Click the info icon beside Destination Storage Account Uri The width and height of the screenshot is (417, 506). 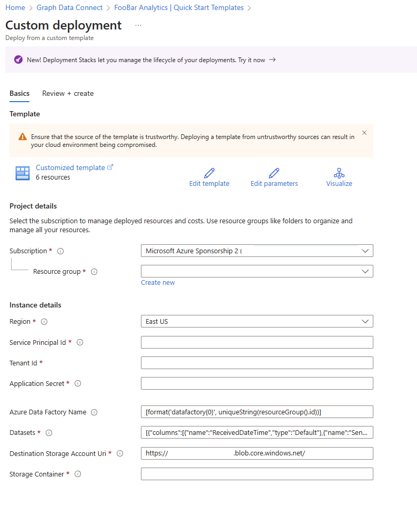coord(120,453)
